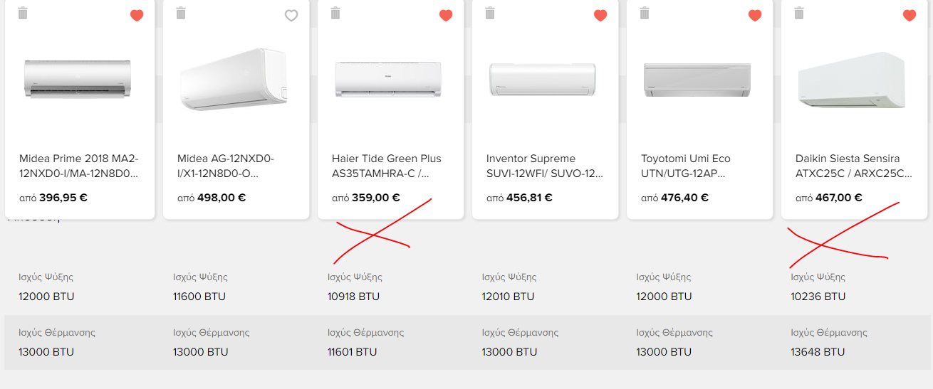The width and height of the screenshot is (933, 389).
Task: Toggle heart on Haier Tide Green Plus
Action: tap(446, 16)
